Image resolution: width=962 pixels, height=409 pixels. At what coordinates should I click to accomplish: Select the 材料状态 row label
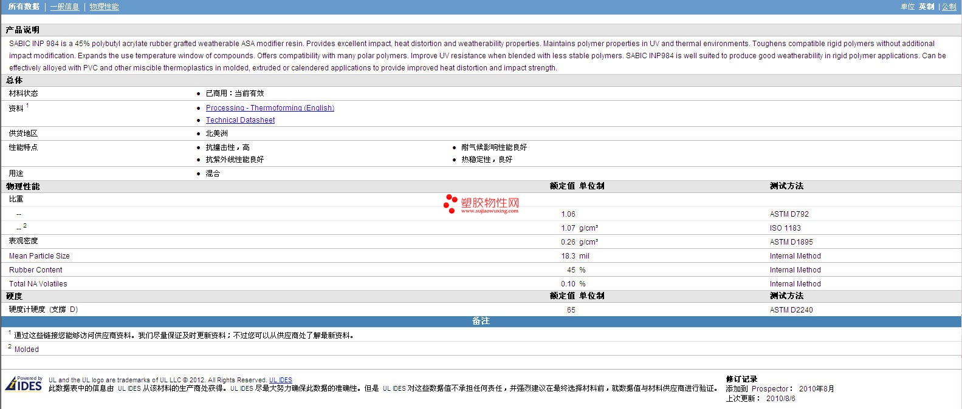click(x=24, y=93)
